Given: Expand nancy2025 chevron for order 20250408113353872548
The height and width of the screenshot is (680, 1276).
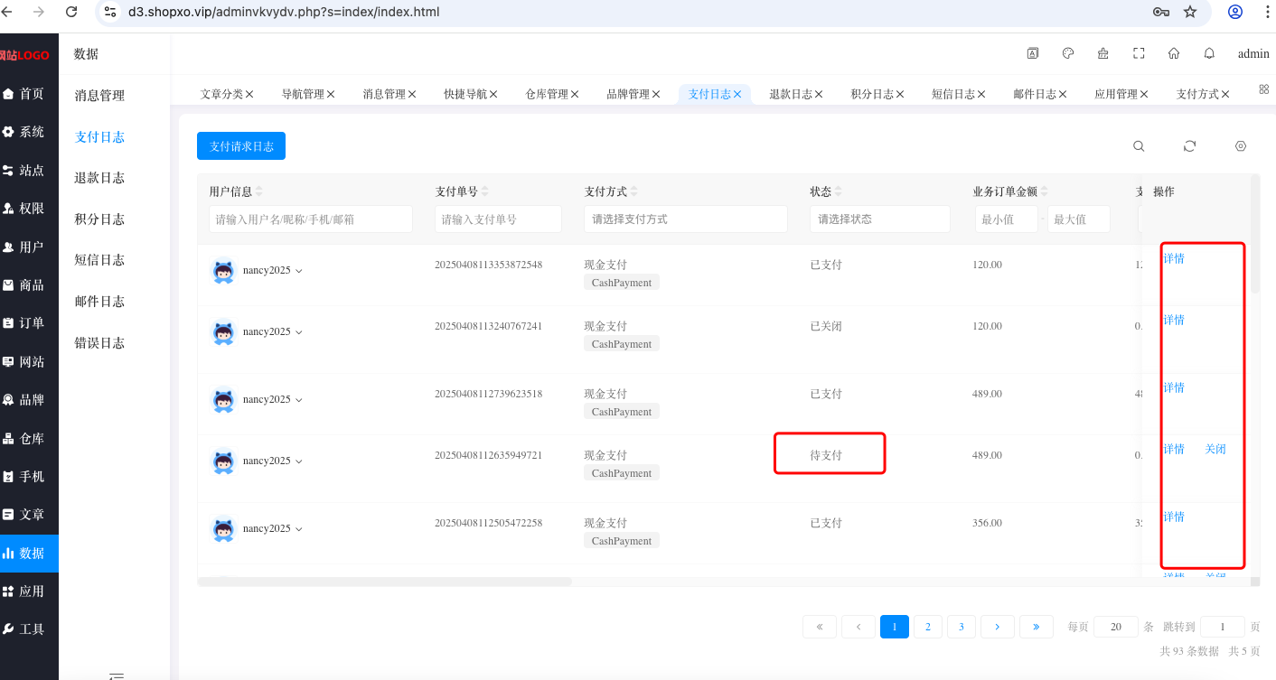Looking at the screenshot, I should click(299, 271).
